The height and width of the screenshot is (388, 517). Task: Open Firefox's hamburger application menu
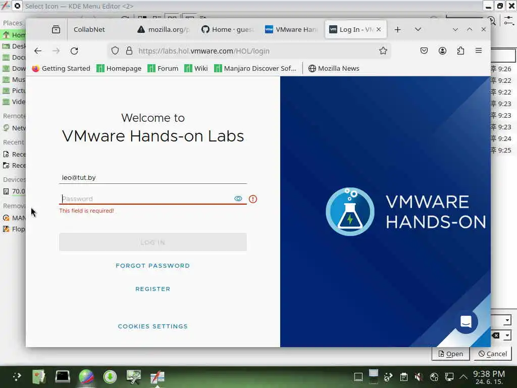point(479,51)
